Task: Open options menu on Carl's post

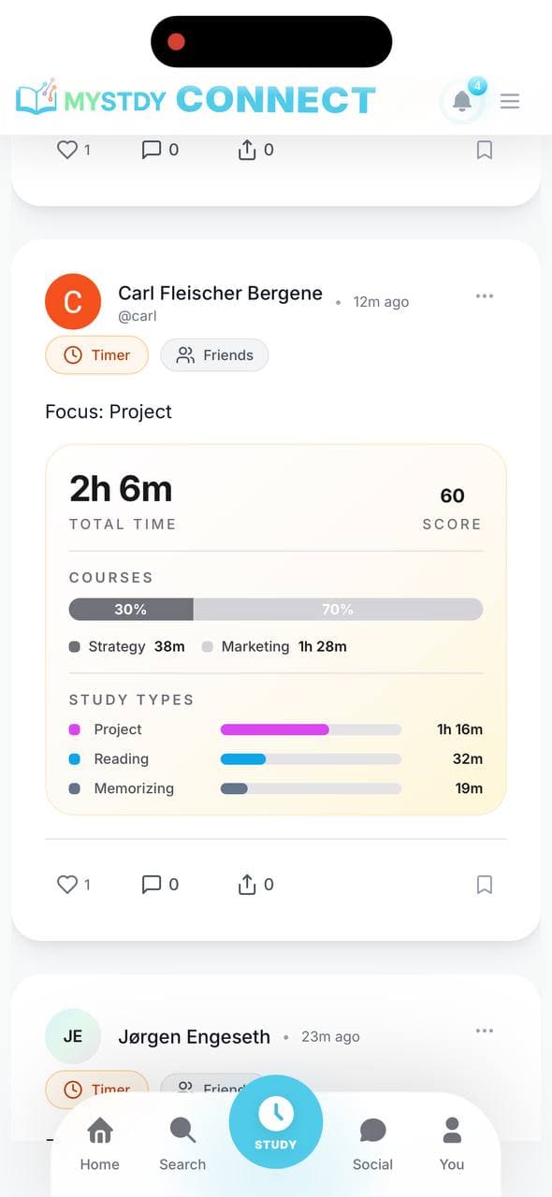Action: (x=485, y=296)
